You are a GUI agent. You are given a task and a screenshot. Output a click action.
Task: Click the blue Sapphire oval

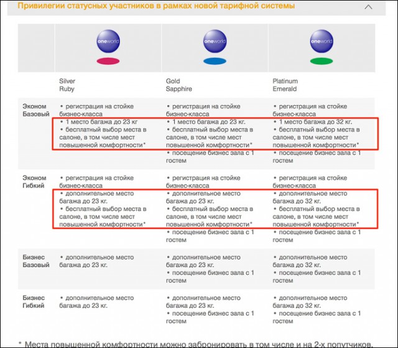tap(215, 61)
